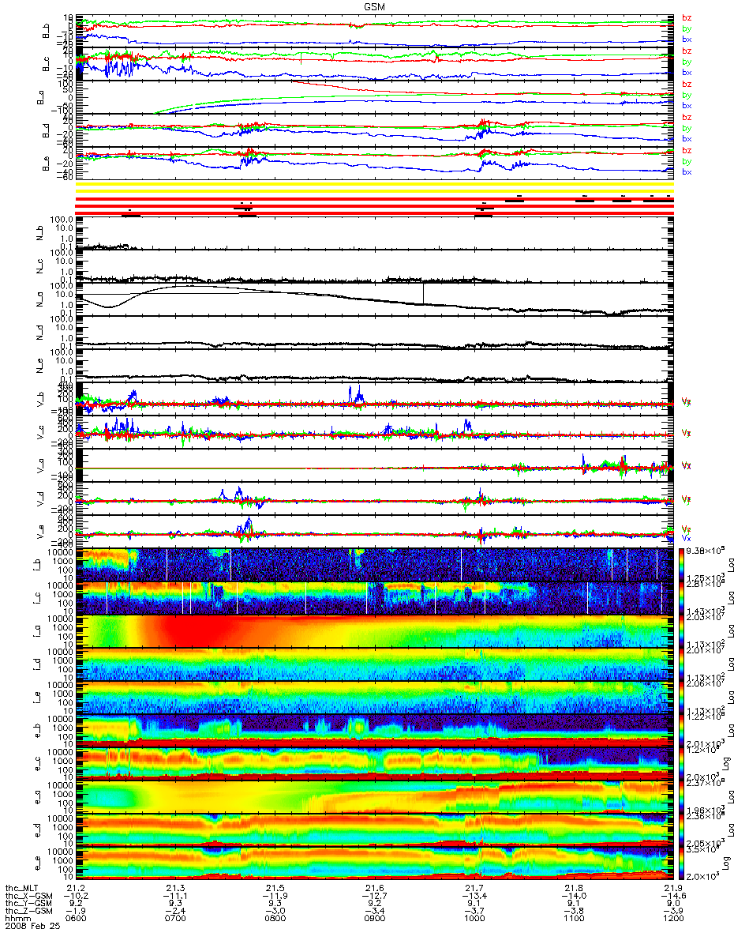Click the color bar beside i_a spectrogram
The width and height of the screenshot is (734, 948).
(x=681, y=631)
